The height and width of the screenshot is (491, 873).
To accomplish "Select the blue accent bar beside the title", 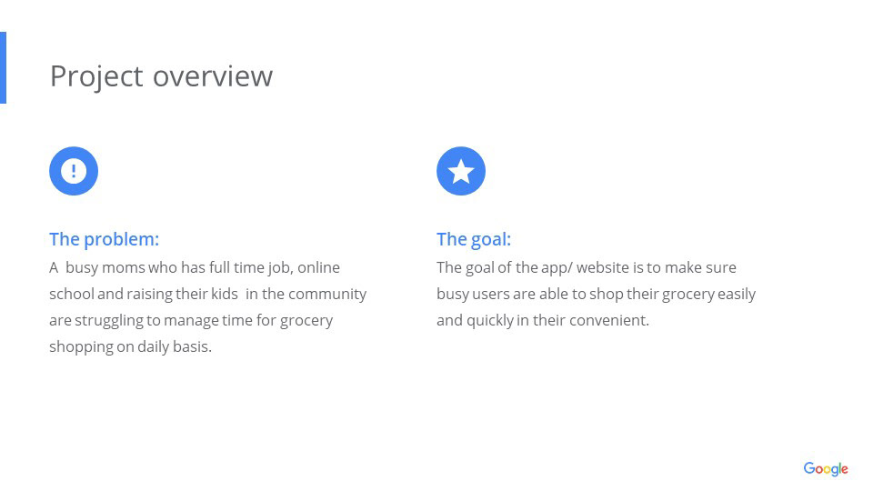I will (x=3, y=68).
